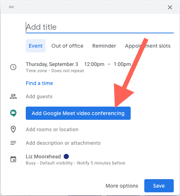
Task: Edit Notify 5 minutes before setting
Action: click(101, 163)
